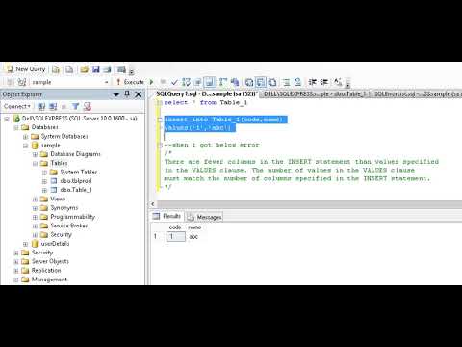Switch to the SQLQuery1.sql tab
This screenshot has height=347, width=462.
pyautogui.click(x=206, y=94)
